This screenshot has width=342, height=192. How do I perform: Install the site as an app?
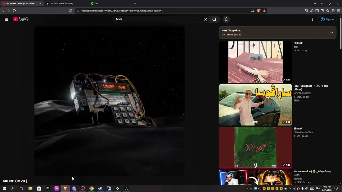(x=252, y=11)
